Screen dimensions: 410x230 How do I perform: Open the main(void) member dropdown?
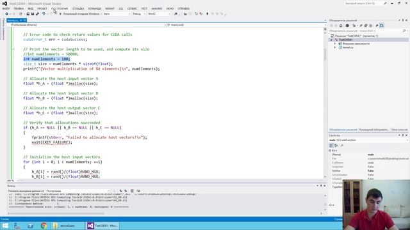246,25
